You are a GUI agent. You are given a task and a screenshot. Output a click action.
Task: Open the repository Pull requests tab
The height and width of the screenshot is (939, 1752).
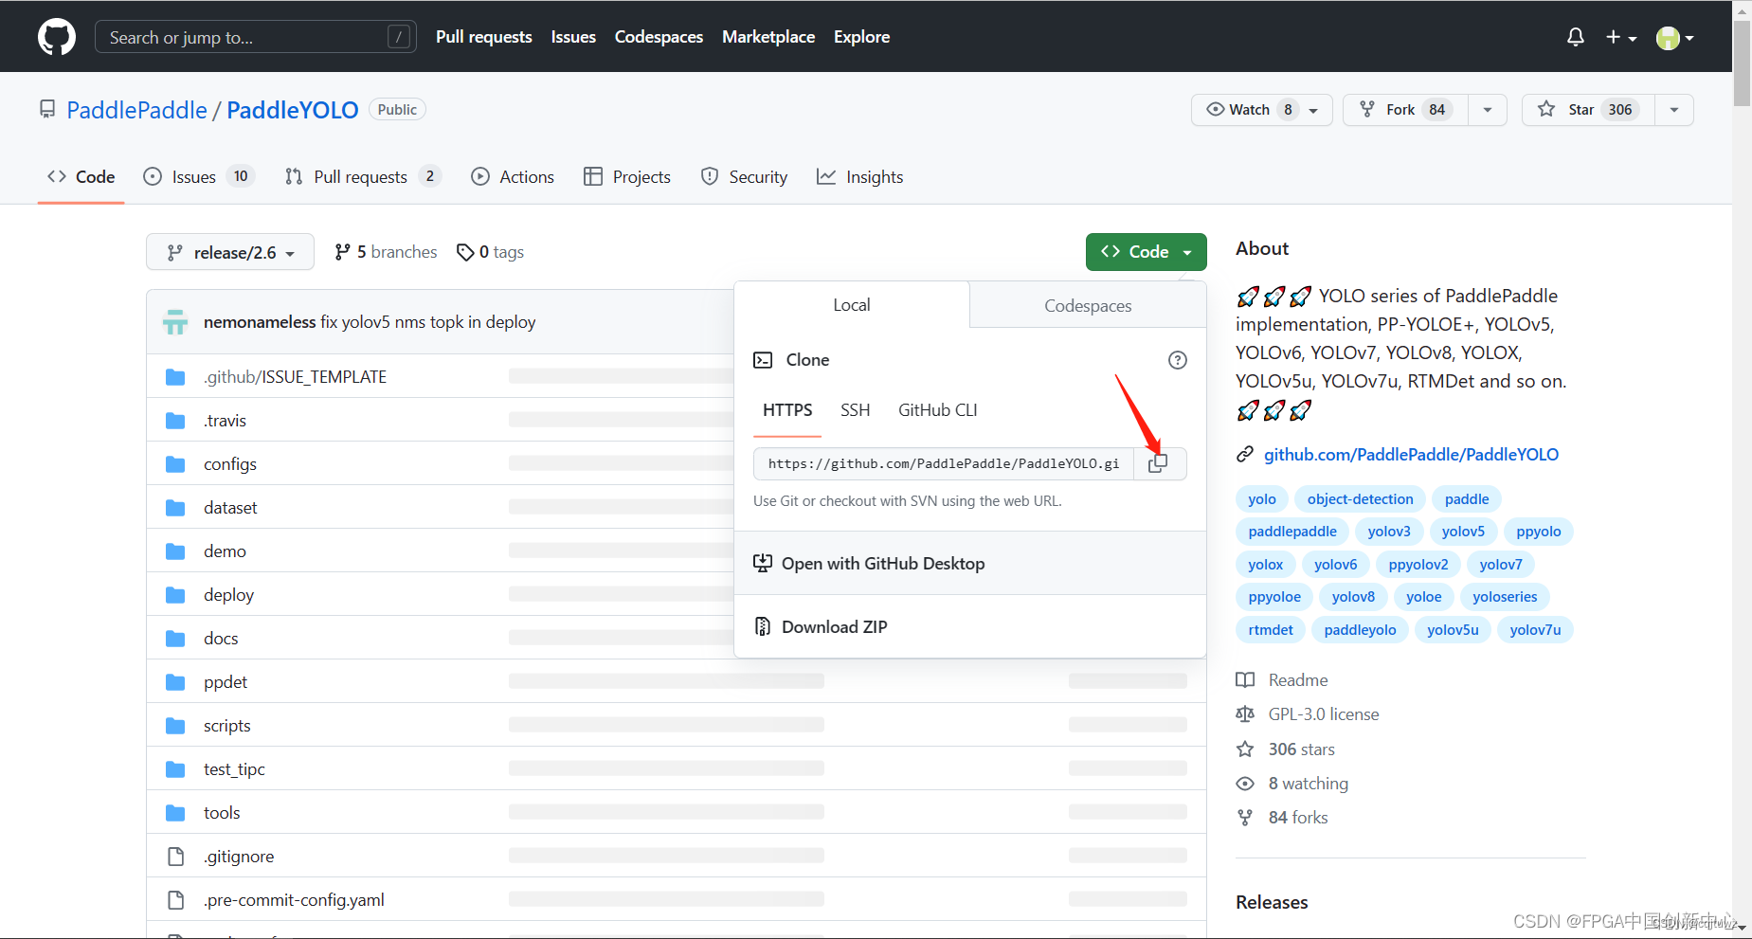click(363, 177)
